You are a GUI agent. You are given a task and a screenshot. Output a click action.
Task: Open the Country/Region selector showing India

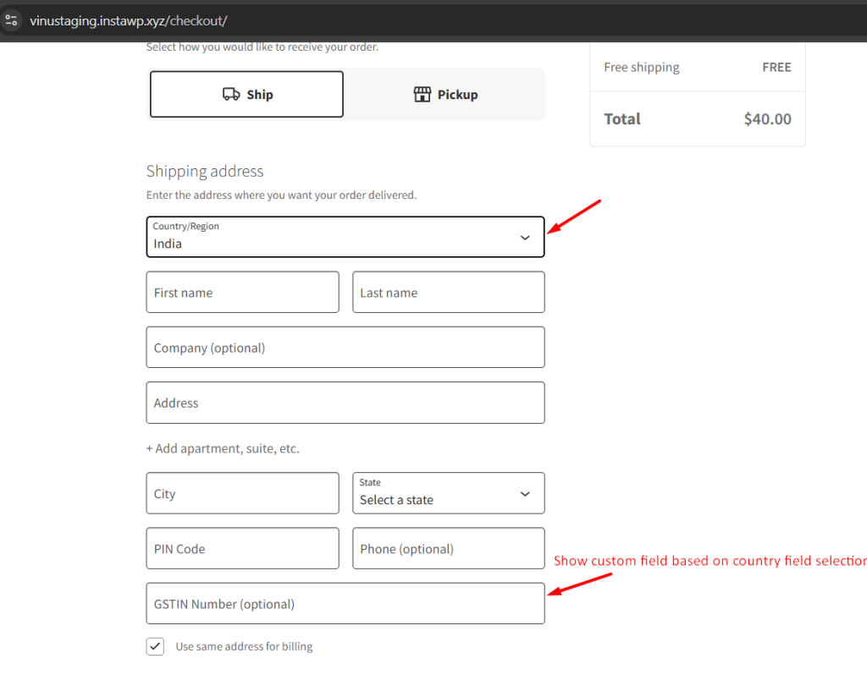(345, 237)
